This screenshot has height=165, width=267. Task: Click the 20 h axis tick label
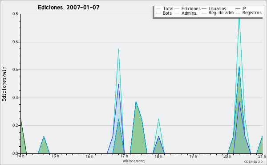coord(227,156)
